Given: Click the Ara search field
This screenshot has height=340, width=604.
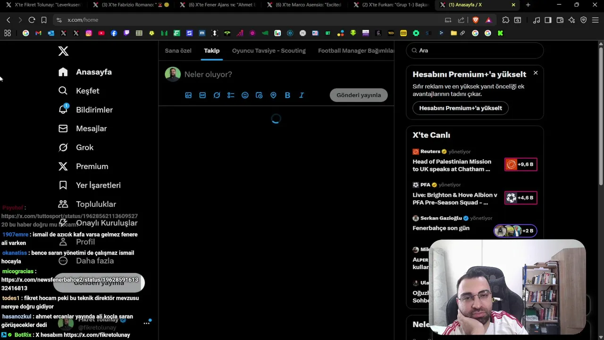Looking at the screenshot, I should (x=475, y=51).
